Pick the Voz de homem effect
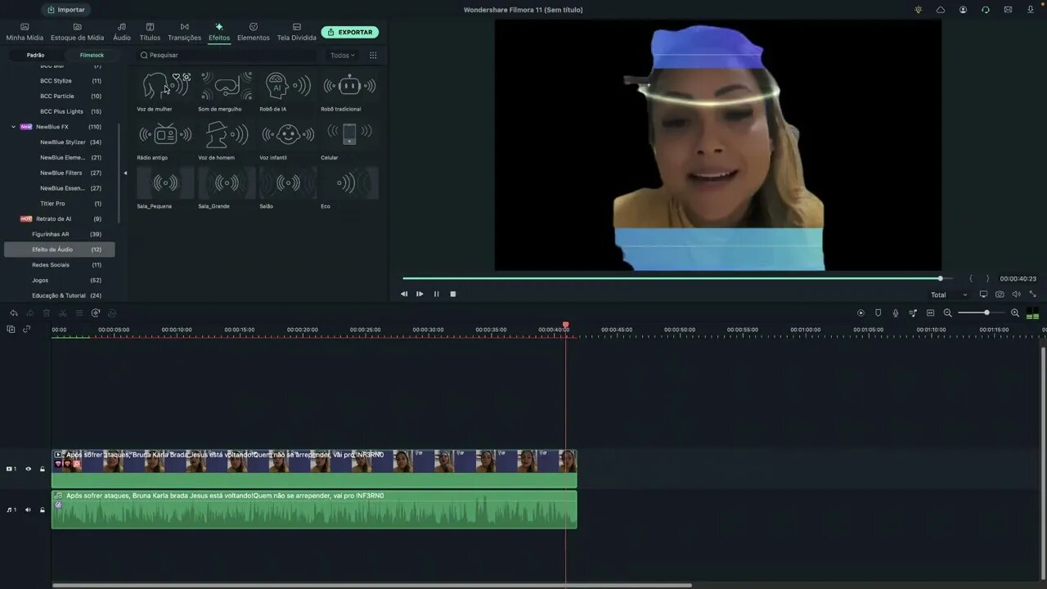Screen dimensions: 1047x589 click(227, 135)
